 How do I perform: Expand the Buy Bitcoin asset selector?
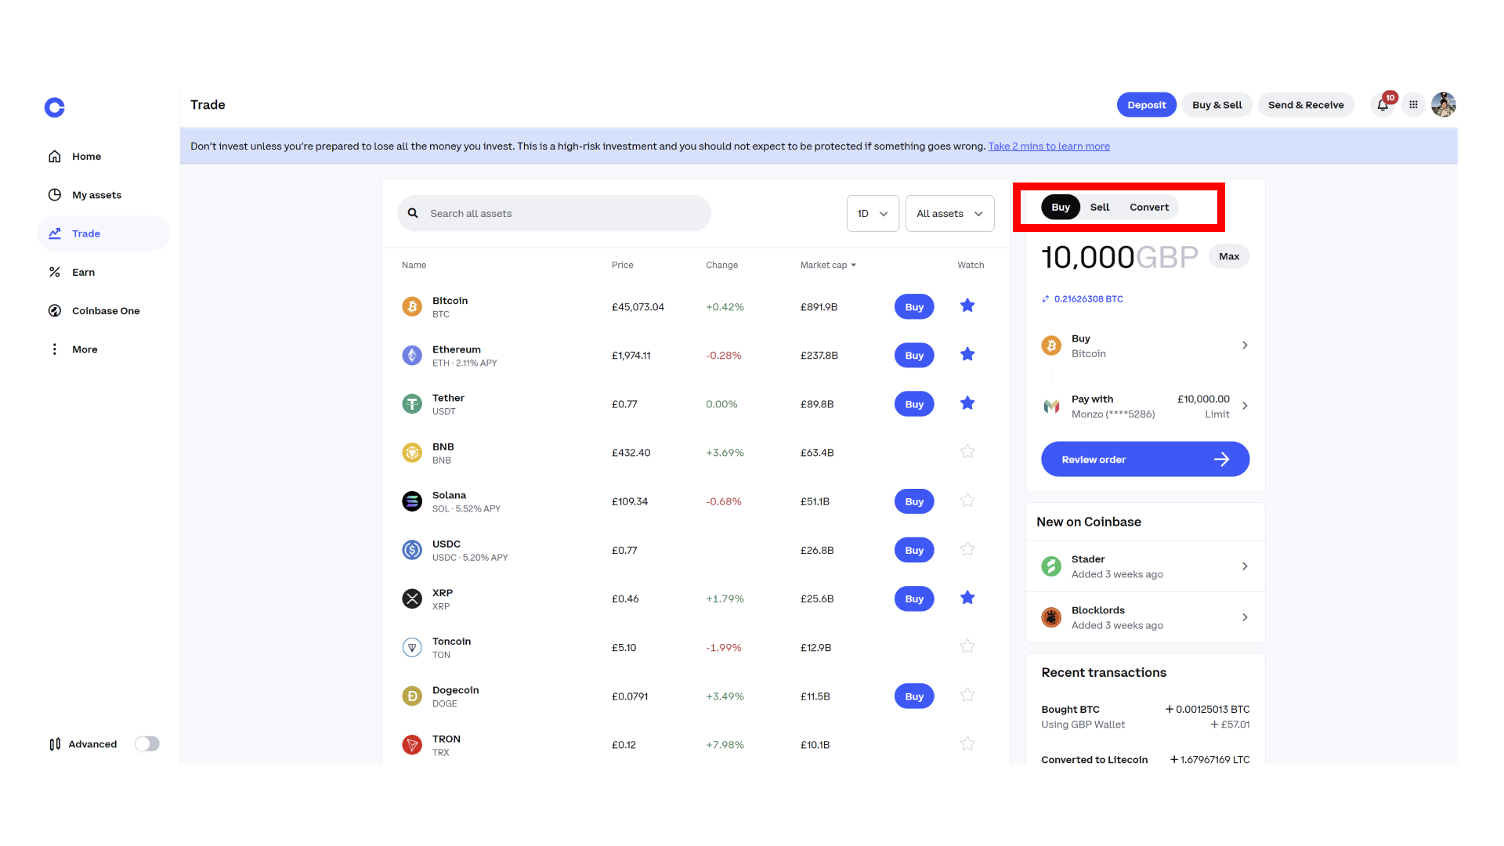(1145, 345)
